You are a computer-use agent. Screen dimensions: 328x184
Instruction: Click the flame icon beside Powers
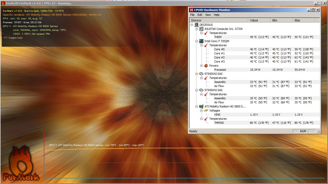coord(206,66)
